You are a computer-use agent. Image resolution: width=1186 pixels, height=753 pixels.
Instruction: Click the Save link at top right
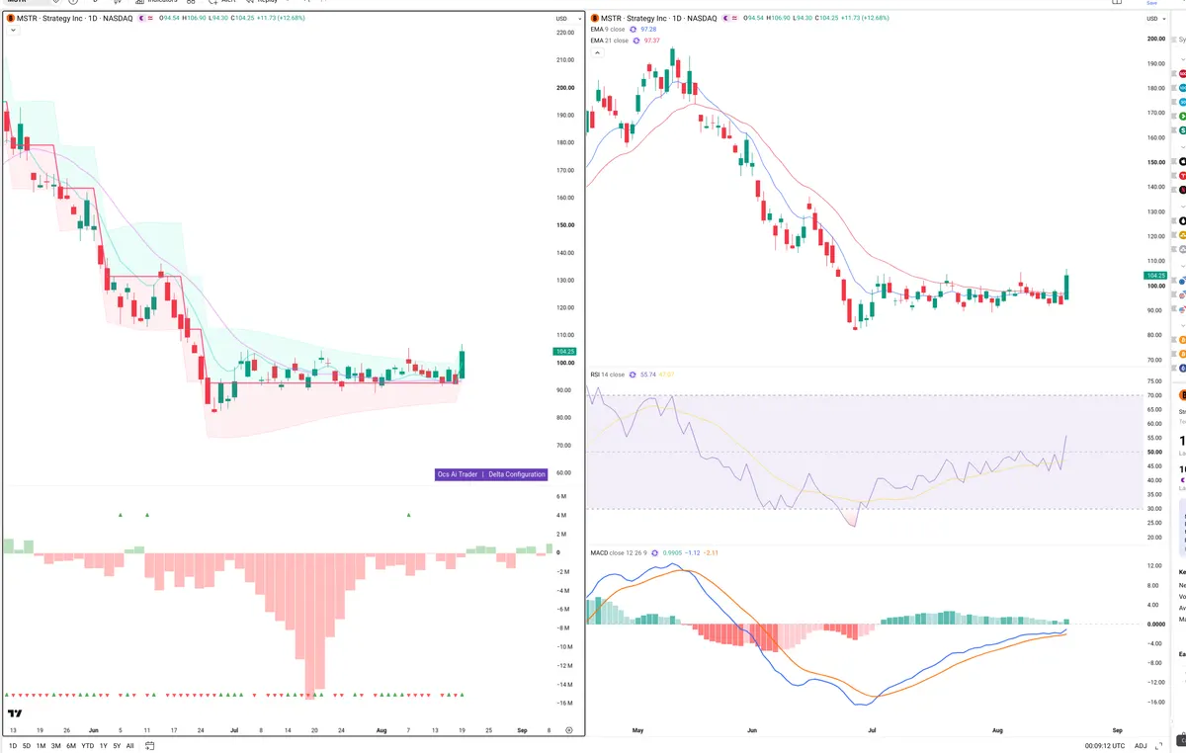(x=1151, y=3)
